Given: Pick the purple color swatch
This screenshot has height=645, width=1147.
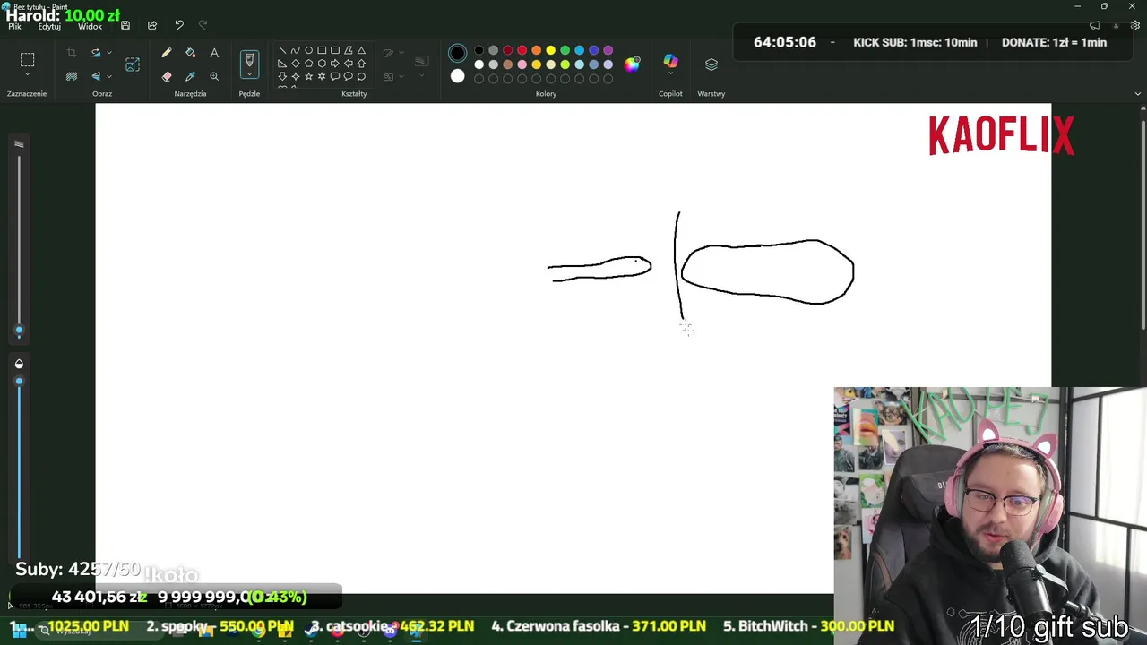Looking at the screenshot, I should (608, 50).
